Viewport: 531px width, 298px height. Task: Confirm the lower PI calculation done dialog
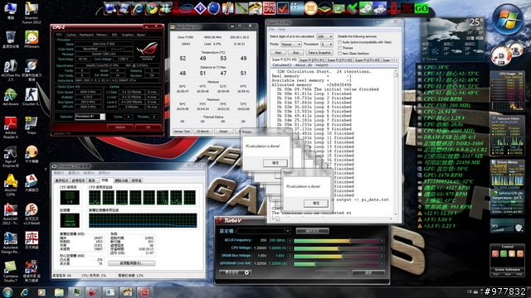tap(316, 203)
